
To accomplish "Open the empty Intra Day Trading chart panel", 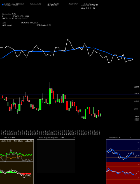I will tap(56, 156).
